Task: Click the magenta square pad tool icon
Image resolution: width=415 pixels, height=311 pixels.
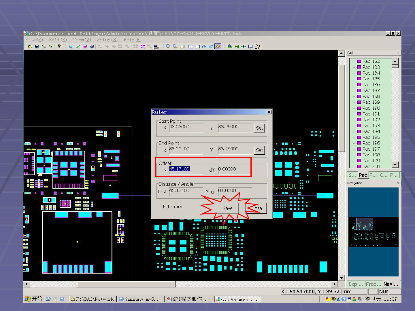Action: (x=85, y=46)
